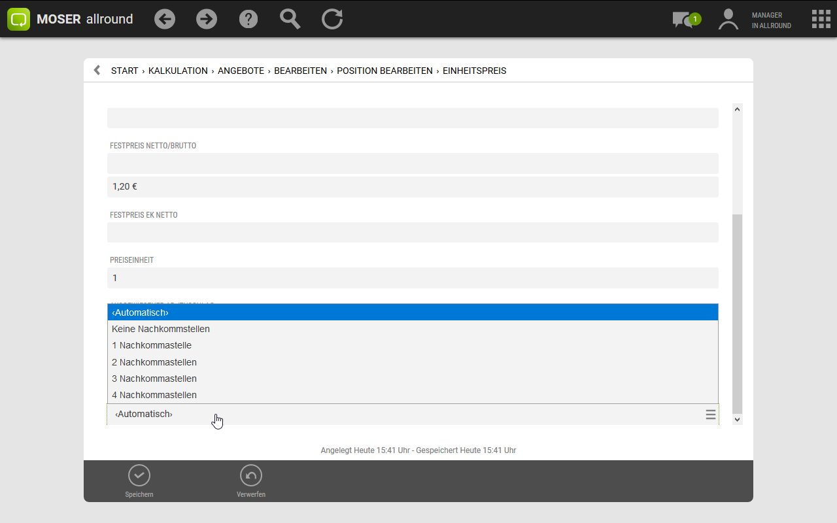
Task: Click the Preiseinheit input field
Action: point(412,278)
